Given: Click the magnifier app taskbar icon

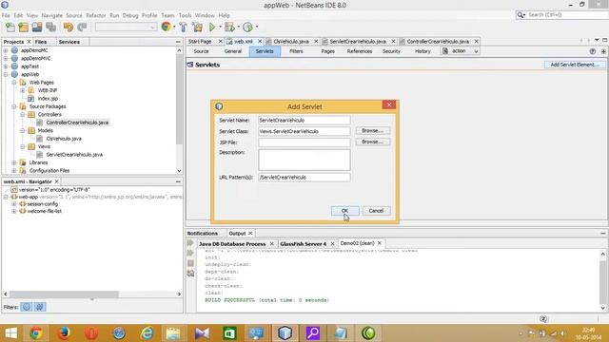Looking at the screenshot, I should click(313, 333).
